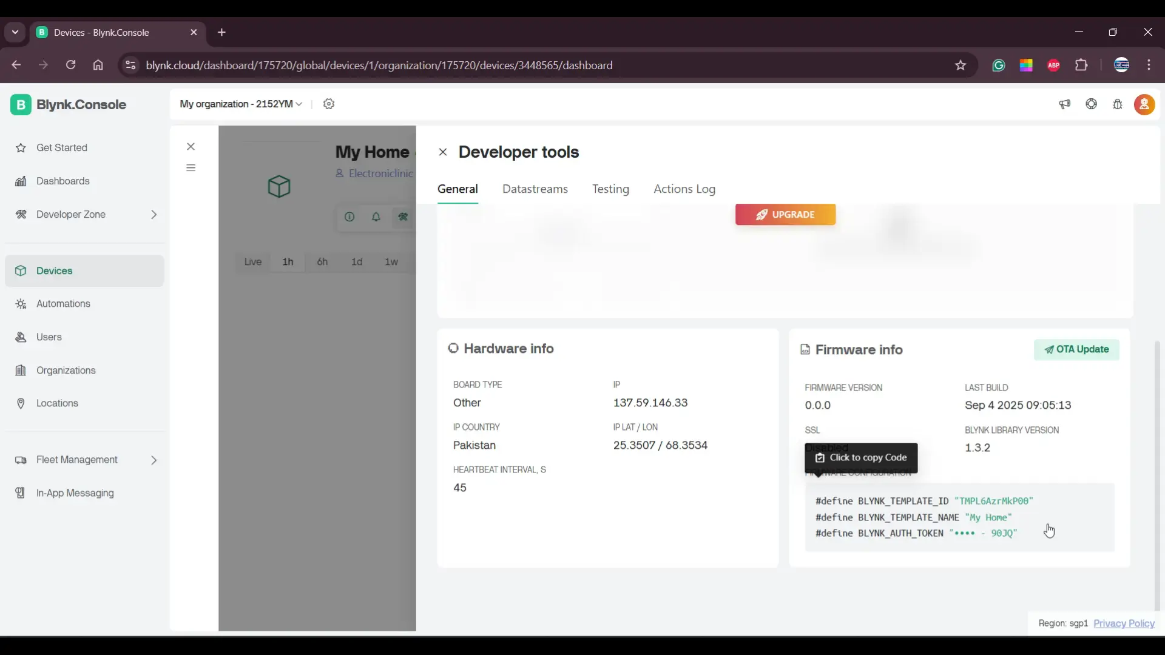Bookmark this page with star icon

click(961, 65)
